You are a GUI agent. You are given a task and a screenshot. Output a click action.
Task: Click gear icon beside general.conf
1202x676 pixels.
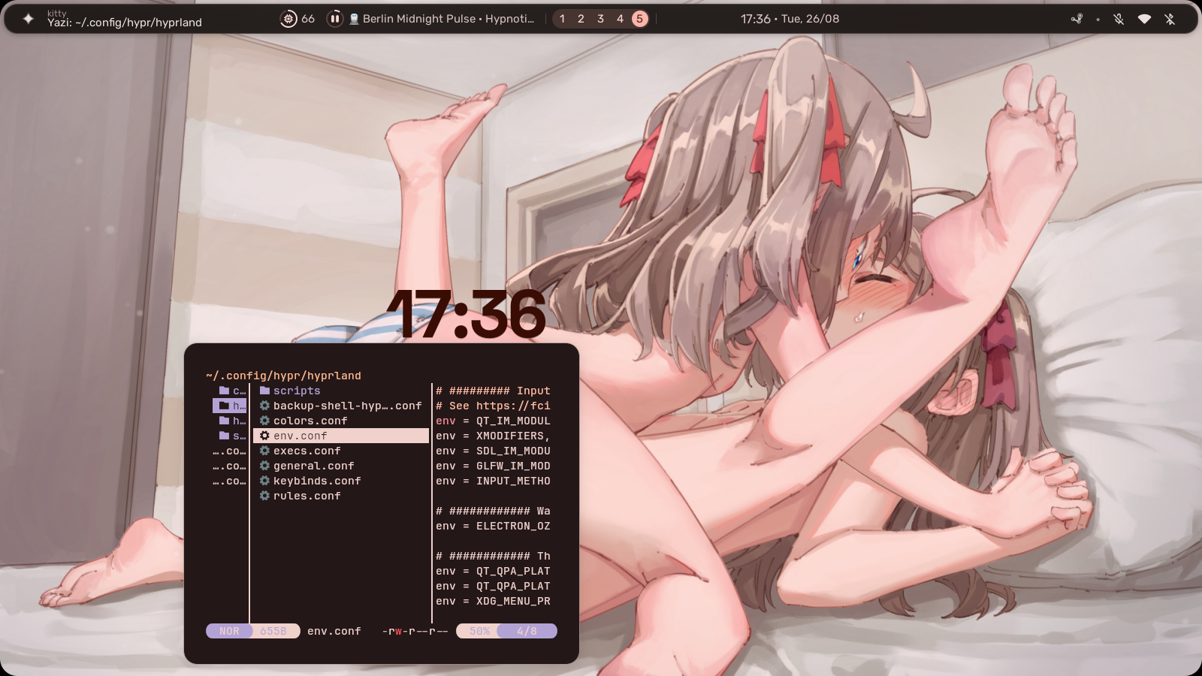pos(264,466)
